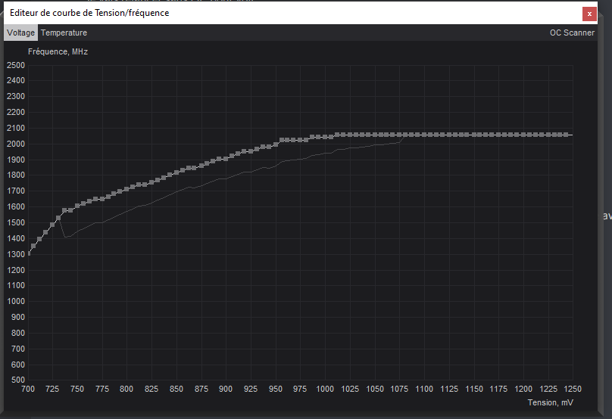Click the dip in the thin reference curve

point(66,237)
